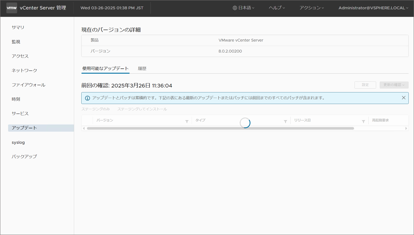Navigate to ファイアウォール
414x235 pixels.
[x=28, y=85]
